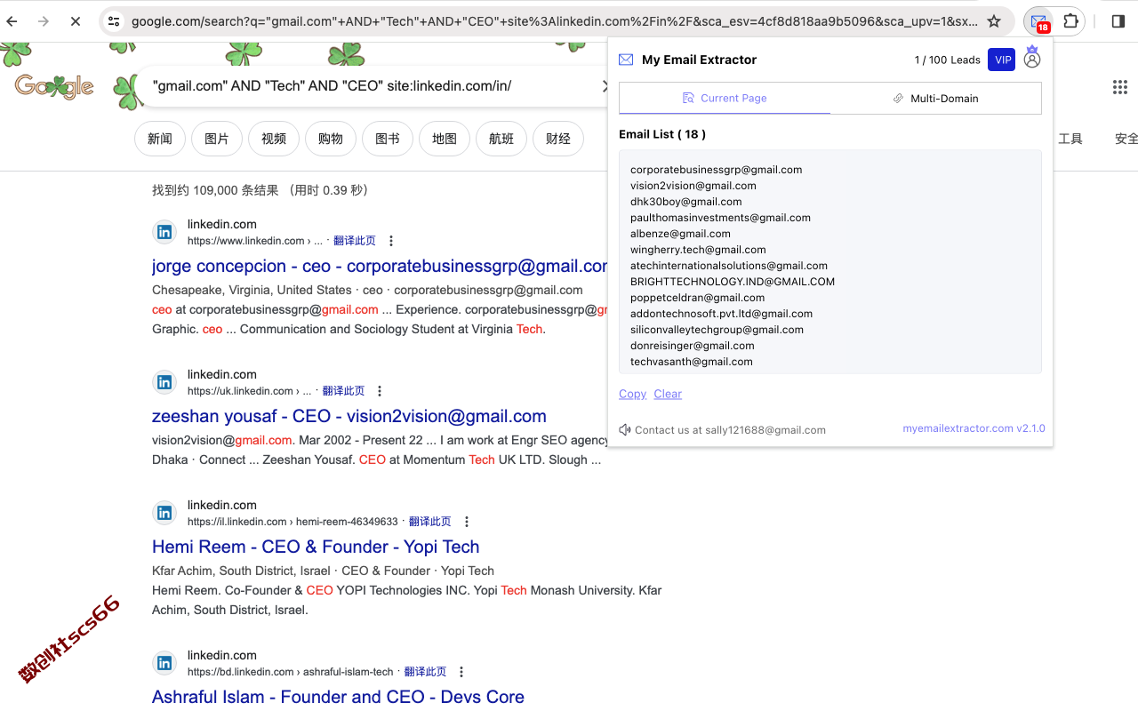Select siliconvalleytechgroup@gmail.com in email list
The image size is (1138, 711).
(x=717, y=330)
